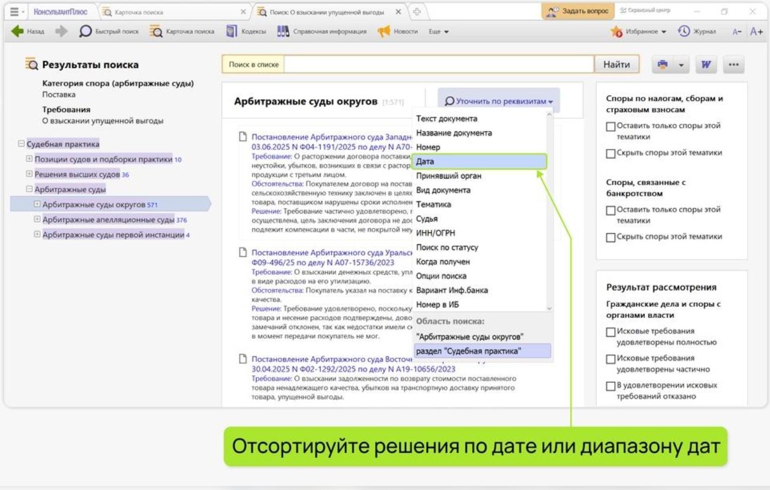Collapse the Судебная практика tree node
The image size is (770, 490).
click(21, 144)
